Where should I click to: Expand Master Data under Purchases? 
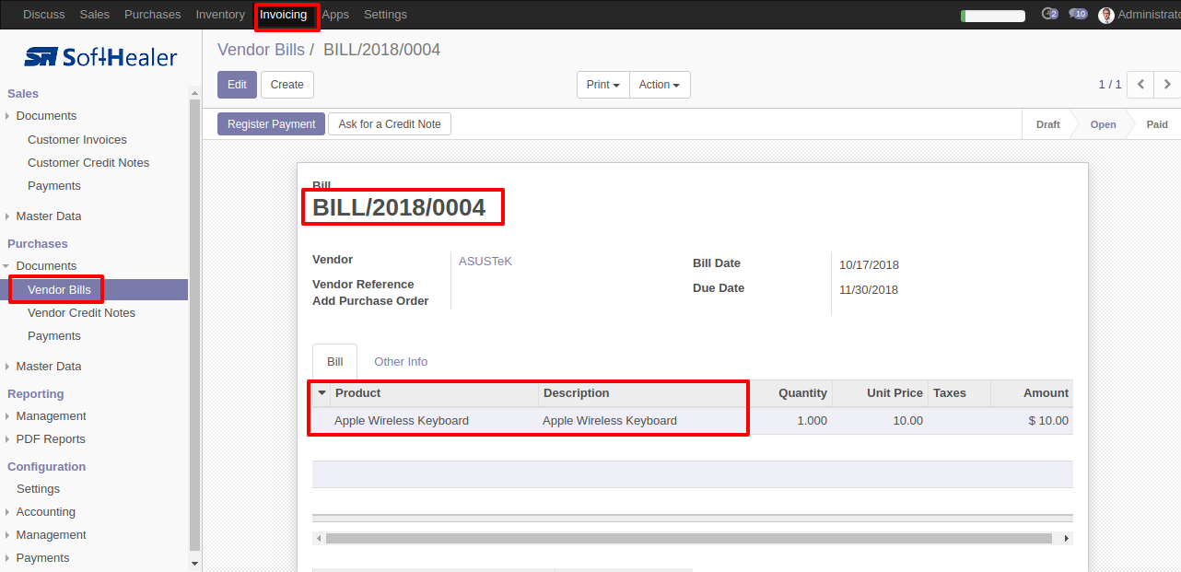pyautogui.click(x=48, y=367)
